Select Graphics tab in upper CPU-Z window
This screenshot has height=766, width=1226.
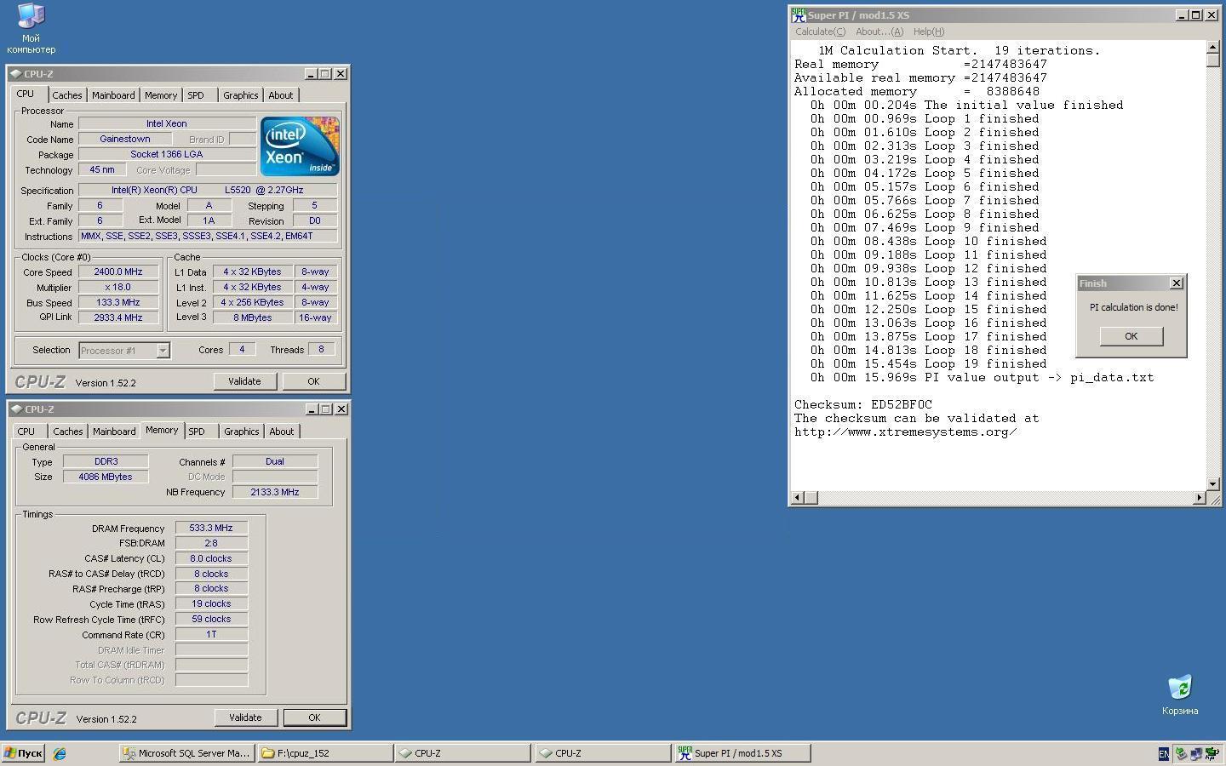(x=240, y=95)
